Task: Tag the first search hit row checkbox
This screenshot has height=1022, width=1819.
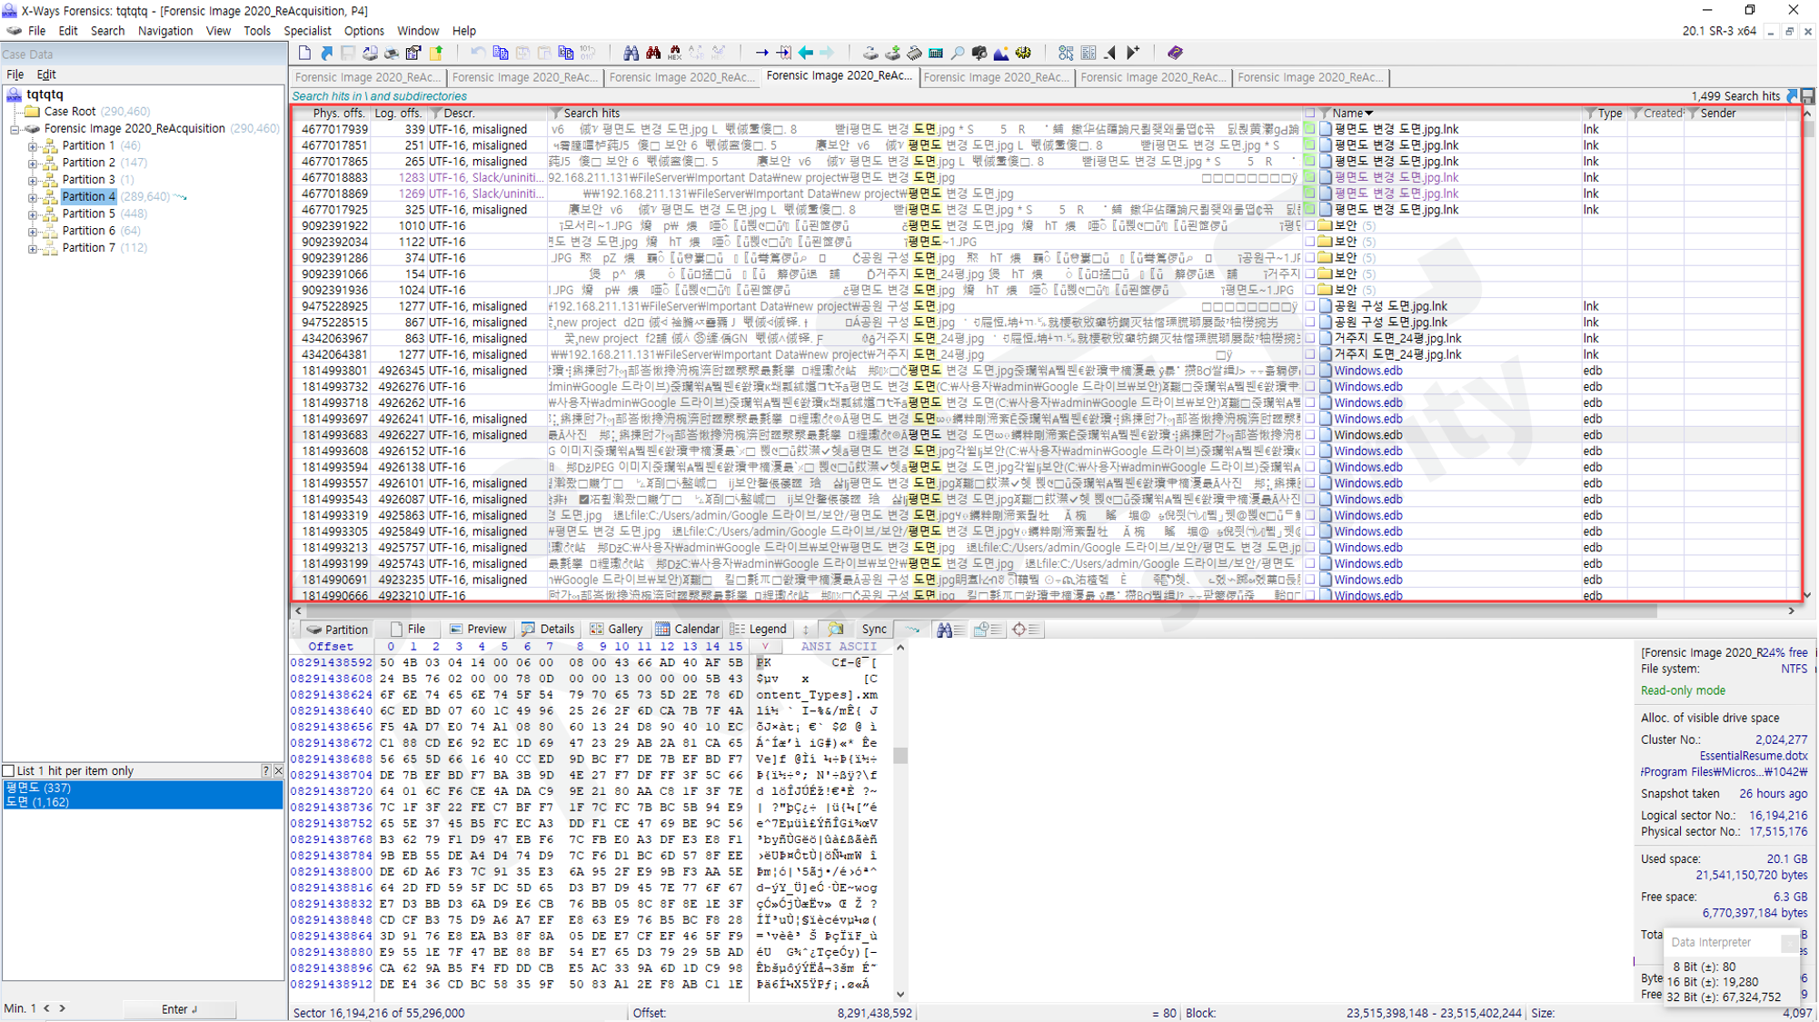Action: pos(1309,129)
